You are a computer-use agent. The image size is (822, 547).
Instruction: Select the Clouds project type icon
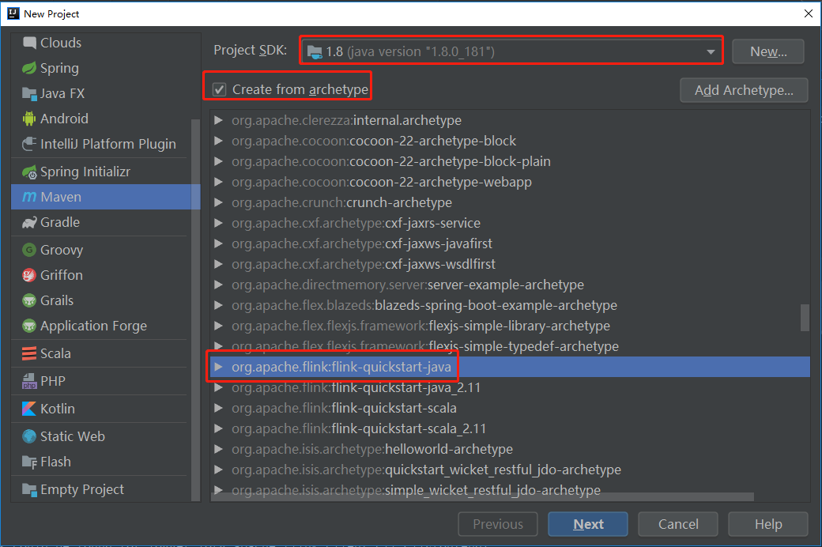(x=29, y=43)
